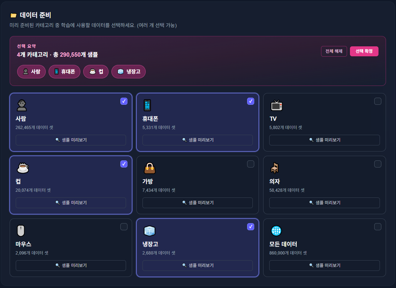Image resolution: width=396 pixels, height=288 pixels.
Task: Uncheck the 컵 category checkbox
Action: [124, 164]
